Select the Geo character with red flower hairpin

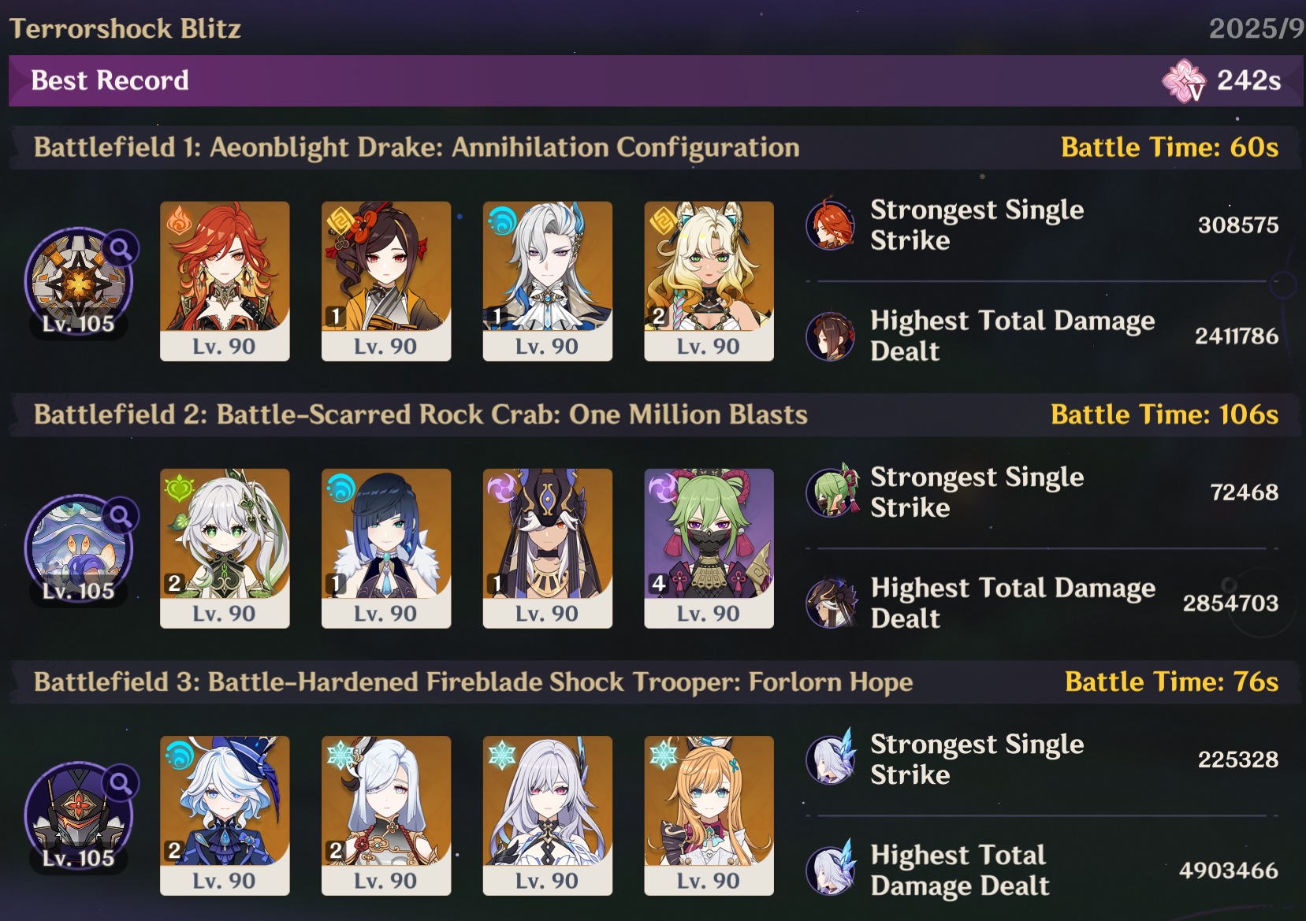point(386,281)
